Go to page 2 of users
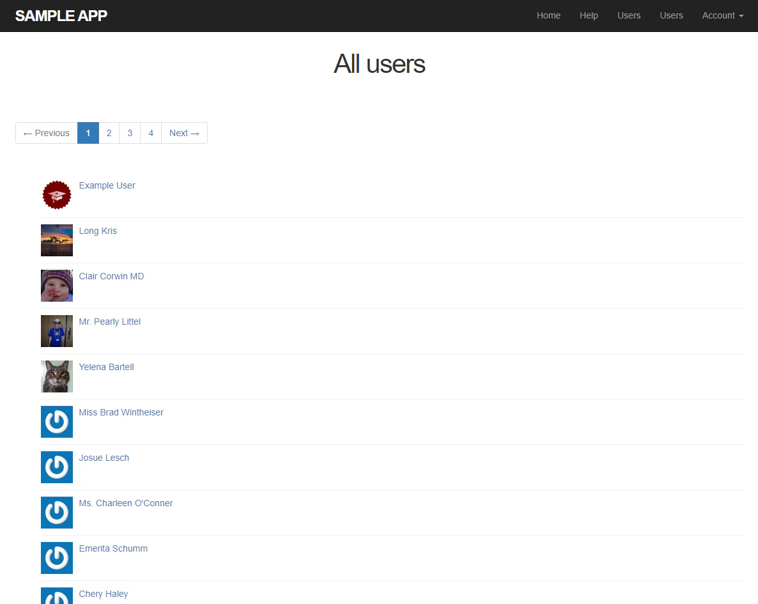 tap(109, 133)
